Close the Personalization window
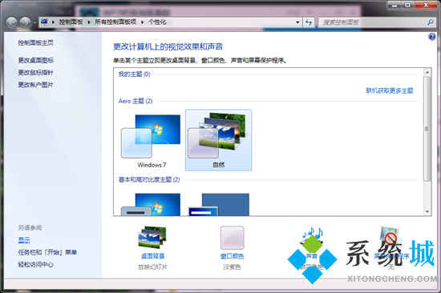Viewport: 441px width, 293px height. [426, 6]
